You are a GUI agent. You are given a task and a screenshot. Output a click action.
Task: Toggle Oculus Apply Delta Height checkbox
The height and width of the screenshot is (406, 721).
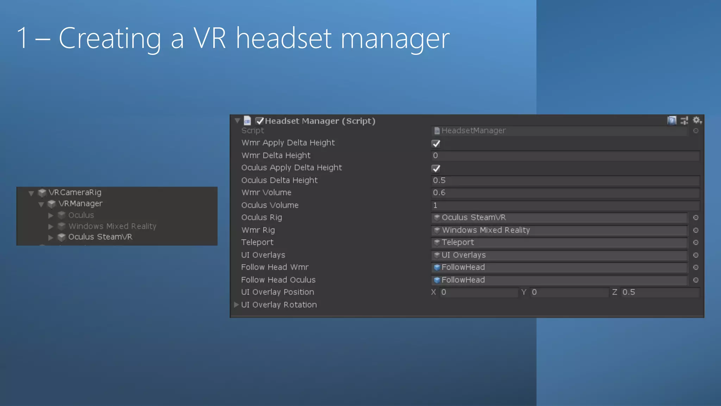point(436,169)
